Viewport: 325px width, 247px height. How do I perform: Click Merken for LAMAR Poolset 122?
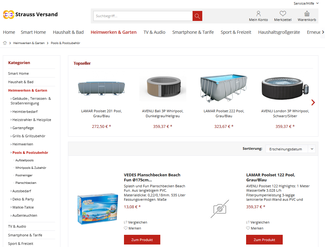(255, 228)
